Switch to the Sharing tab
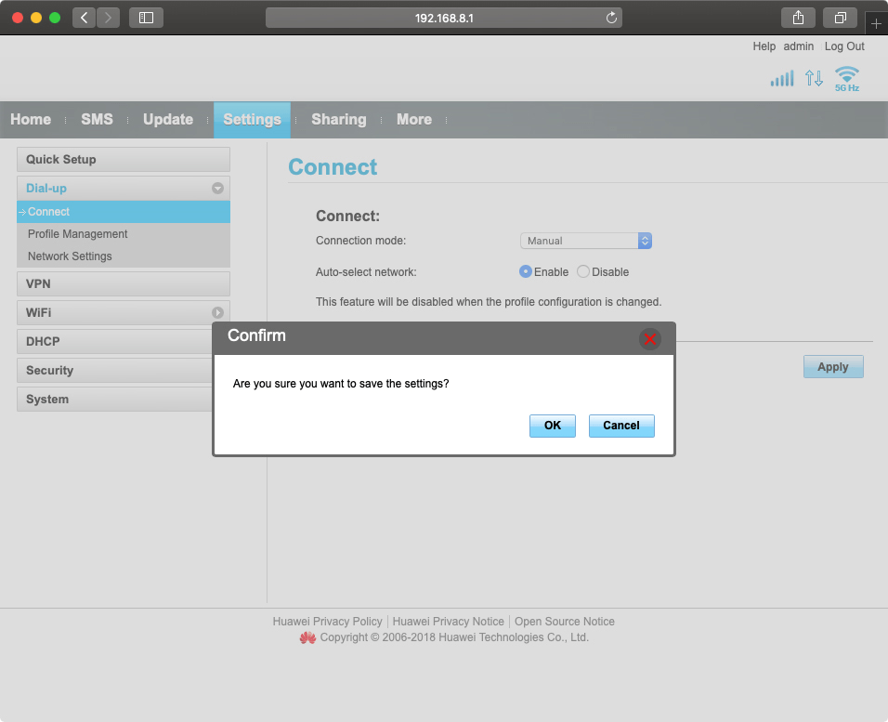 coord(338,120)
